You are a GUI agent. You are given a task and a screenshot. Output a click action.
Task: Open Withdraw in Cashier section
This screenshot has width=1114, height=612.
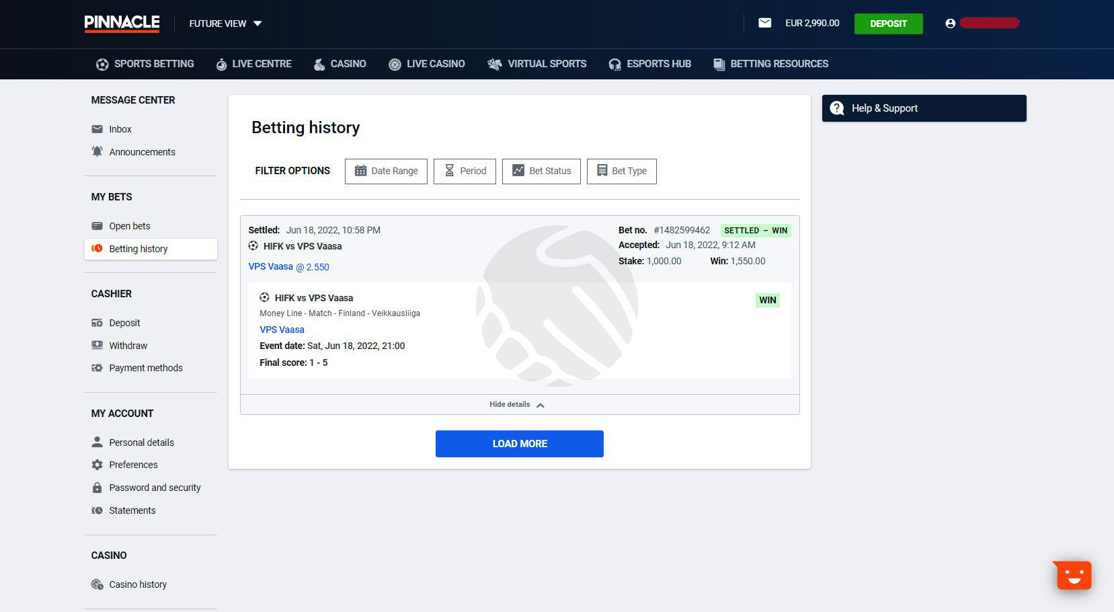128,346
